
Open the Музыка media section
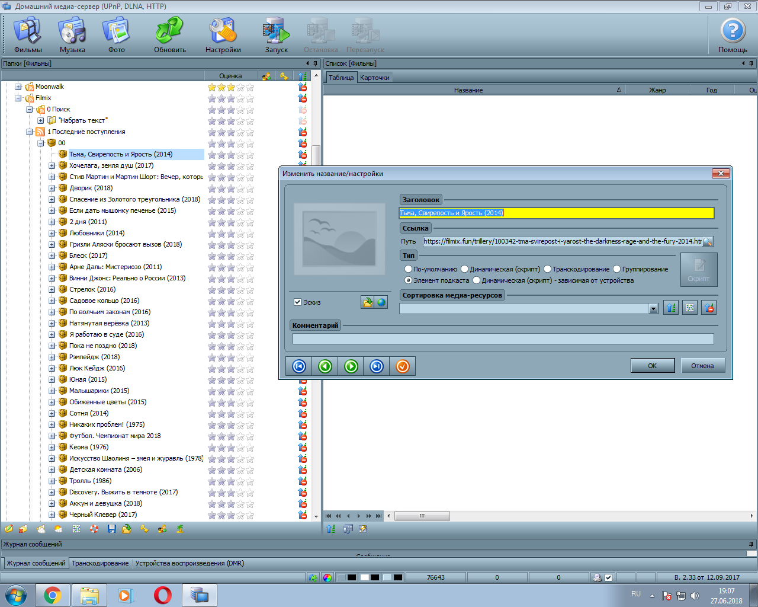[x=72, y=34]
